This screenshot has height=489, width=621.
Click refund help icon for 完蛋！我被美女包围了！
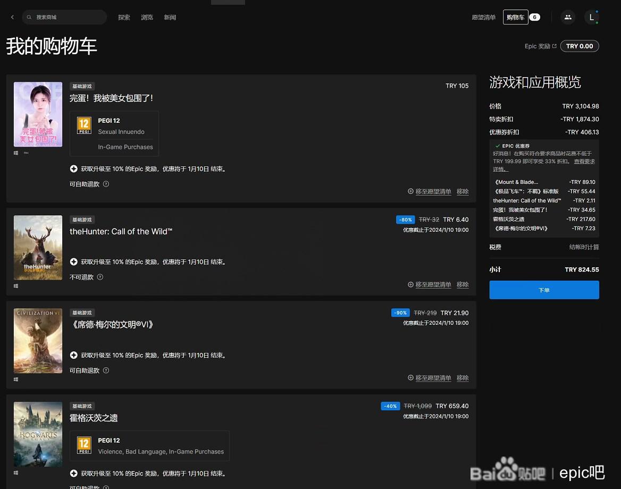[x=106, y=184]
